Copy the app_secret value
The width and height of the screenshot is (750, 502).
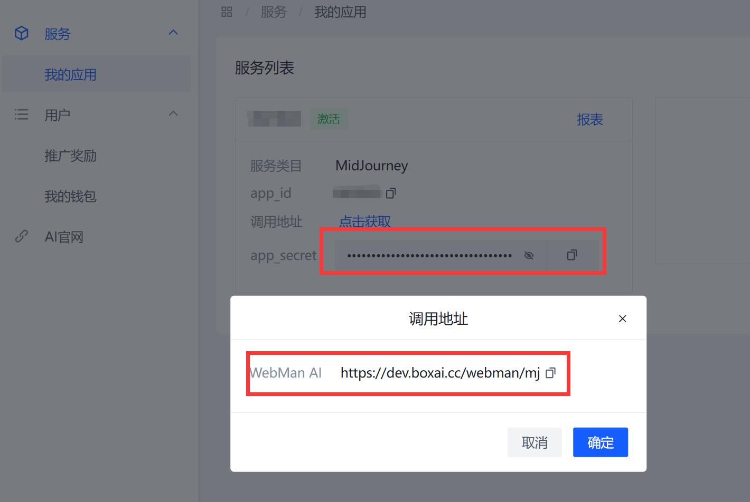pyautogui.click(x=572, y=255)
